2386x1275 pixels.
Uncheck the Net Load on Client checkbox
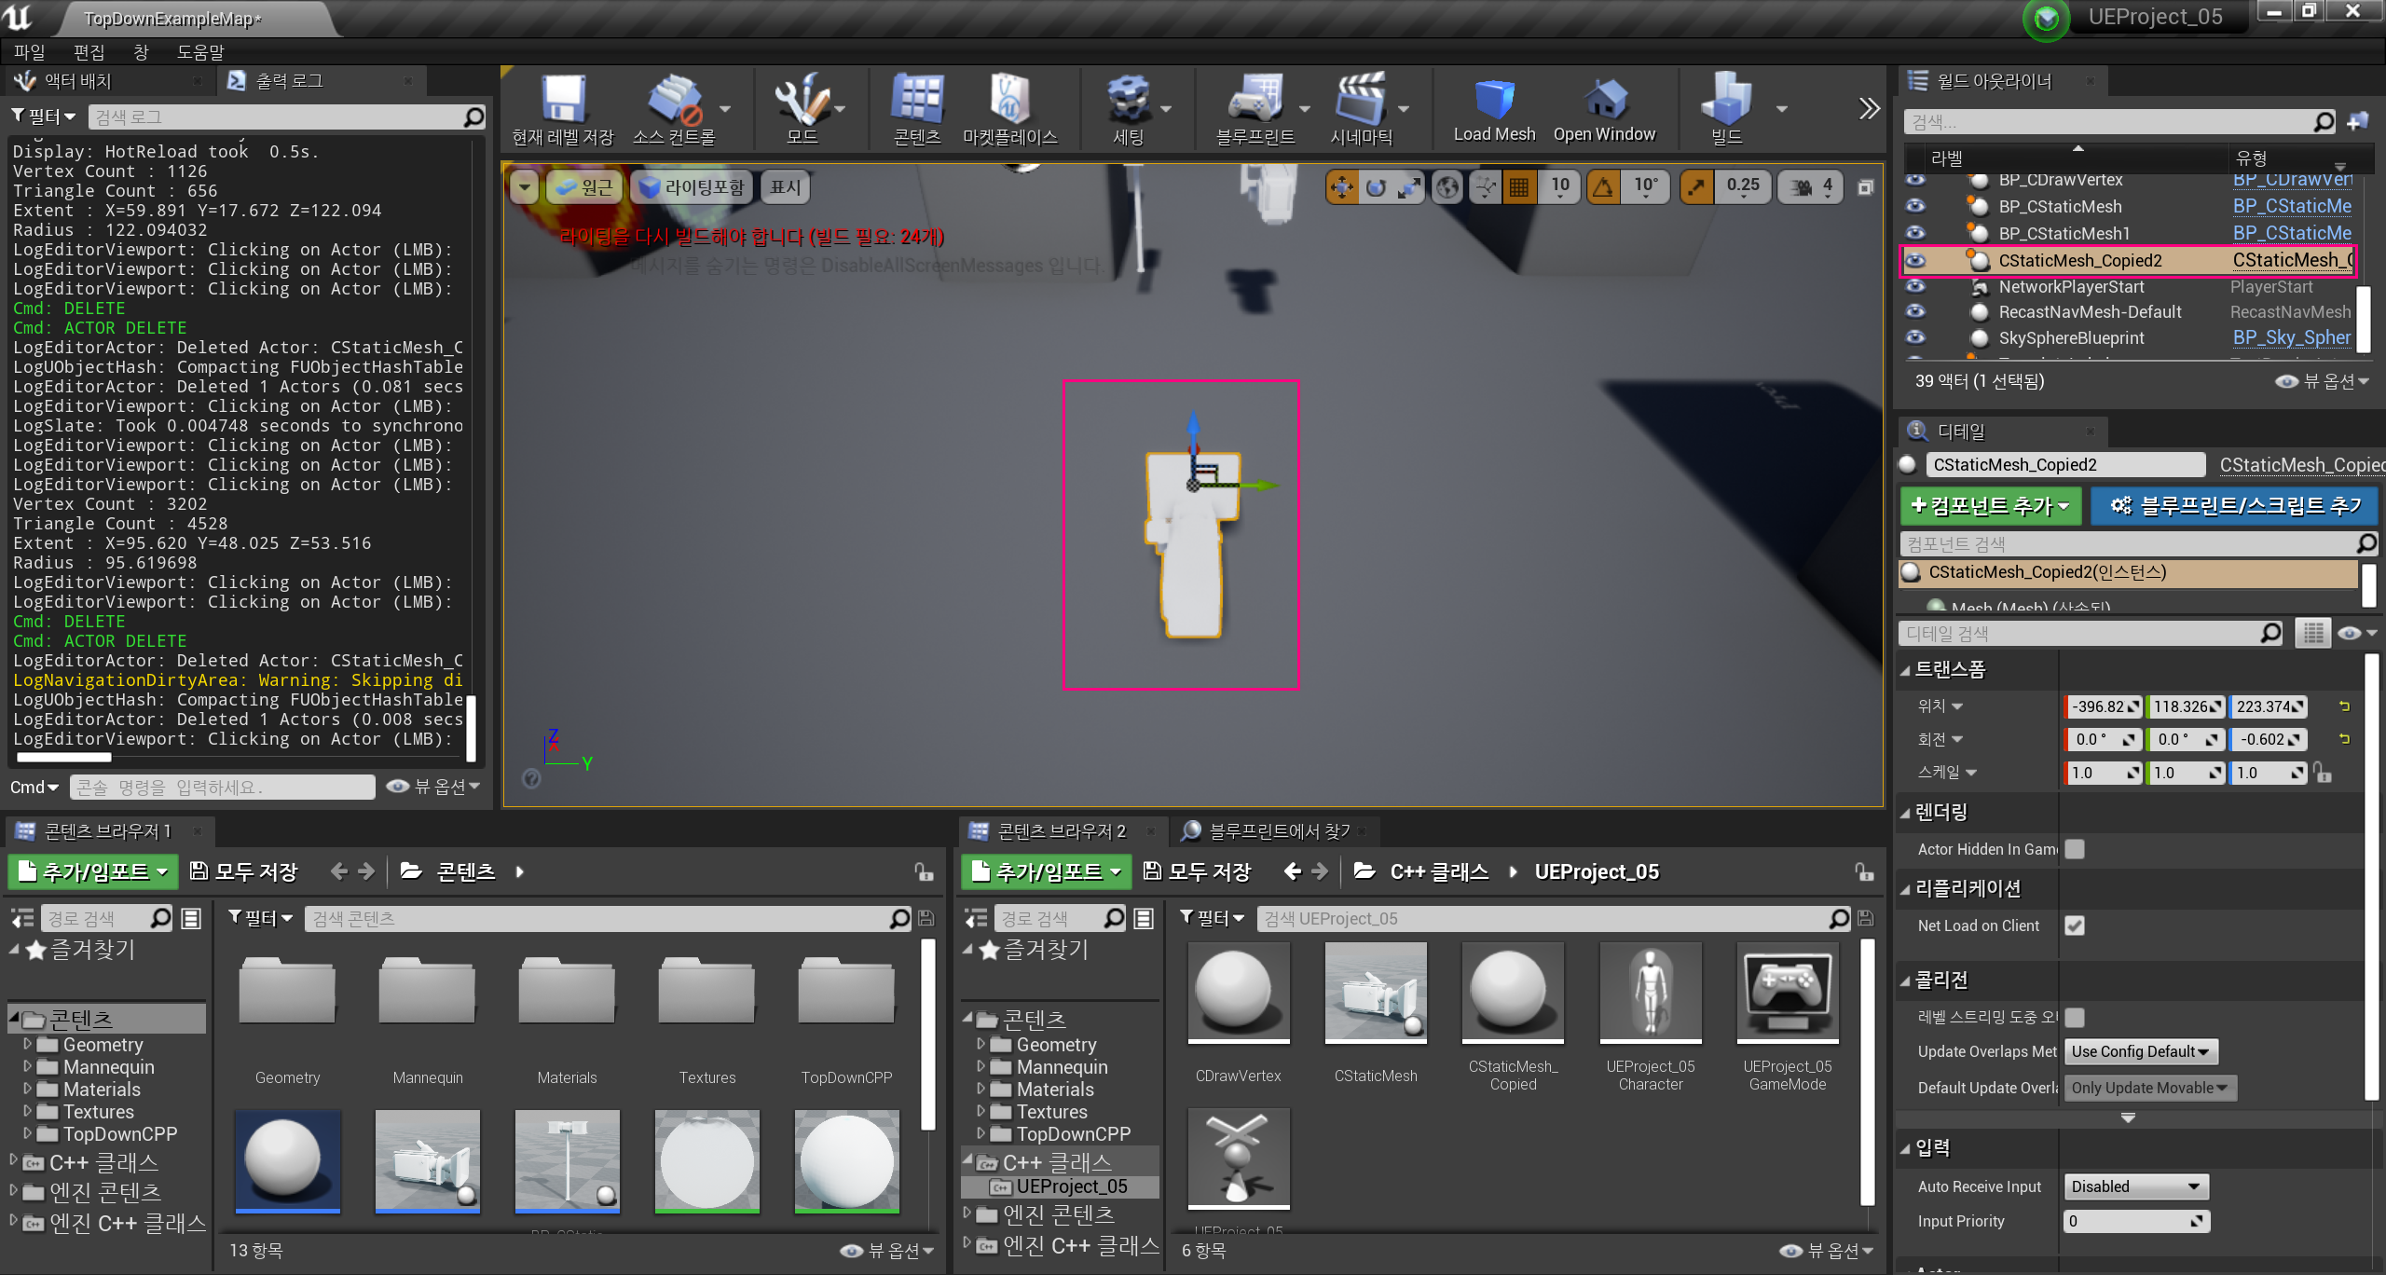2075,925
